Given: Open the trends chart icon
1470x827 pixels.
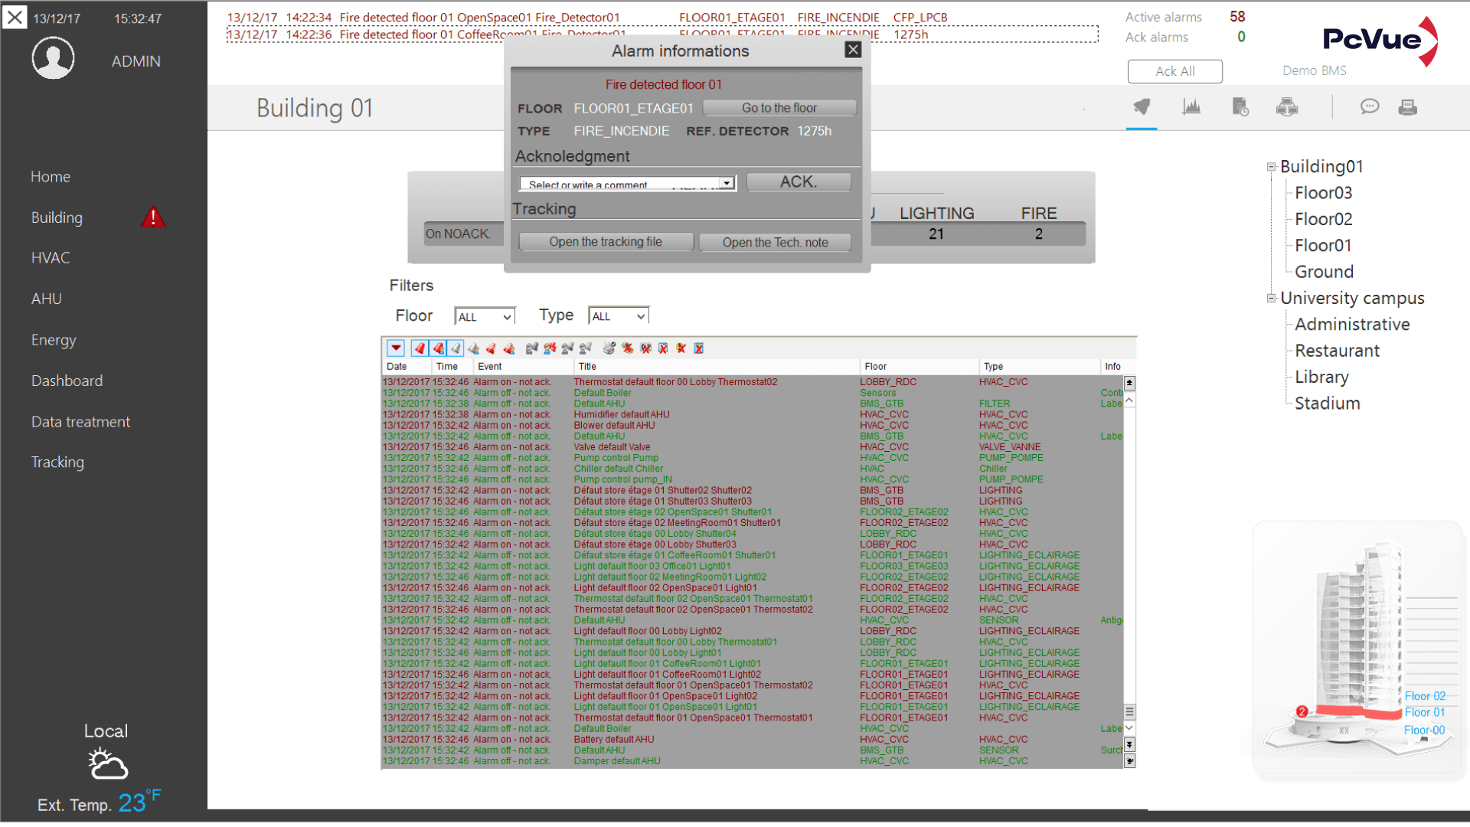Looking at the screenshot, I should 1191,107.
